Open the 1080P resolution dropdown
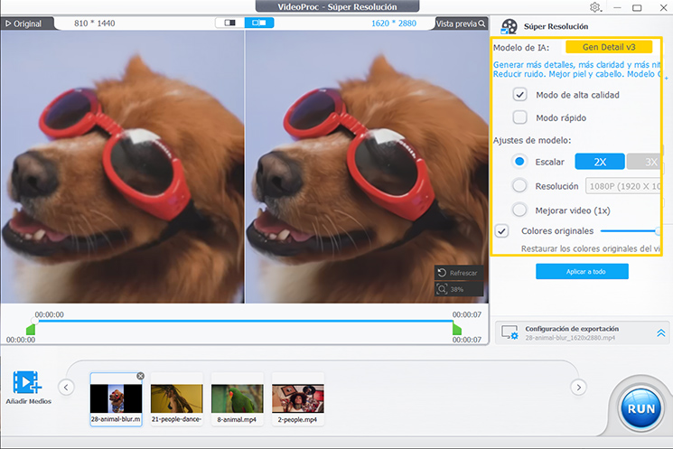 (x=623, y=186)
